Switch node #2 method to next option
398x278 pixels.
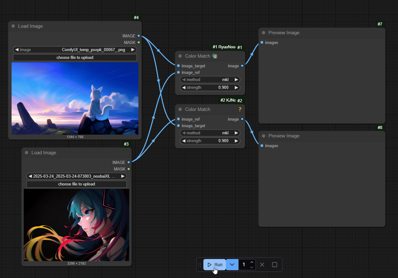(236, 133)
